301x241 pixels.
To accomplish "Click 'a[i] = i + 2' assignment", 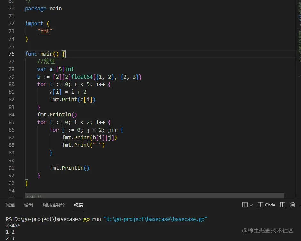I will (x=68, y=92).
